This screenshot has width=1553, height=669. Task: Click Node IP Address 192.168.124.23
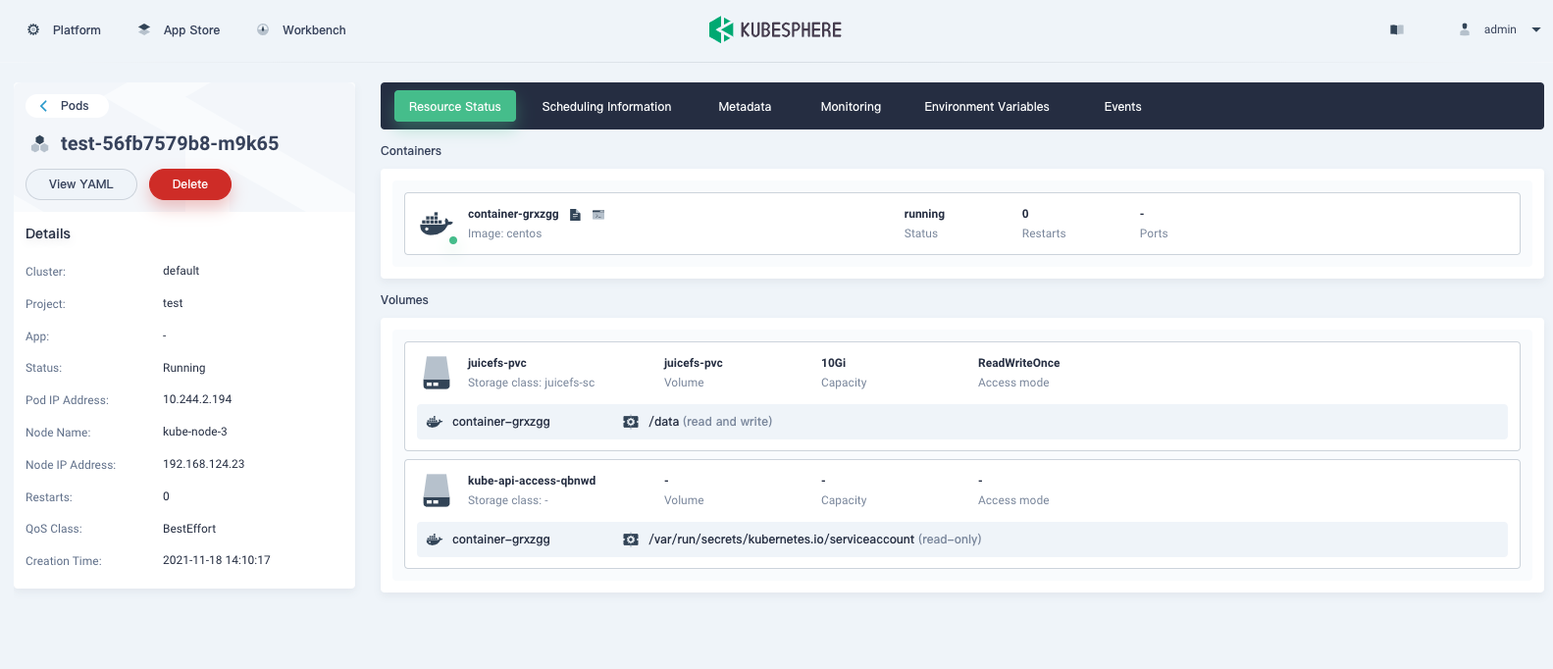point(204,464)
